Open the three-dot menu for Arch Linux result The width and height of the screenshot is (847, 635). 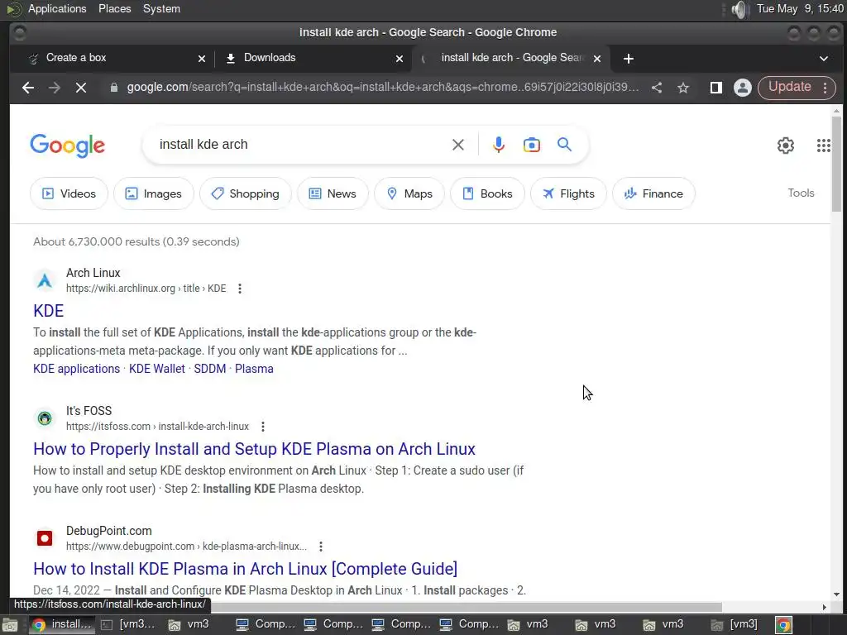point(240,289)
